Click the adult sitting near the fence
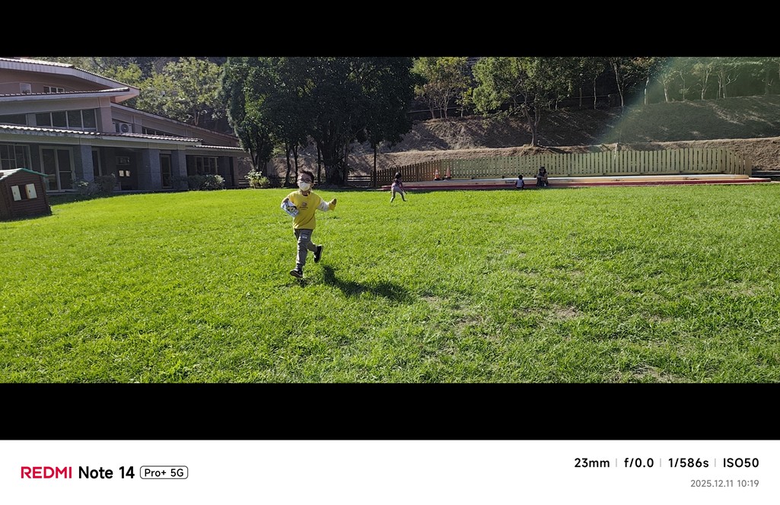This screenshot has width=780, height=505. coord(542,177)
